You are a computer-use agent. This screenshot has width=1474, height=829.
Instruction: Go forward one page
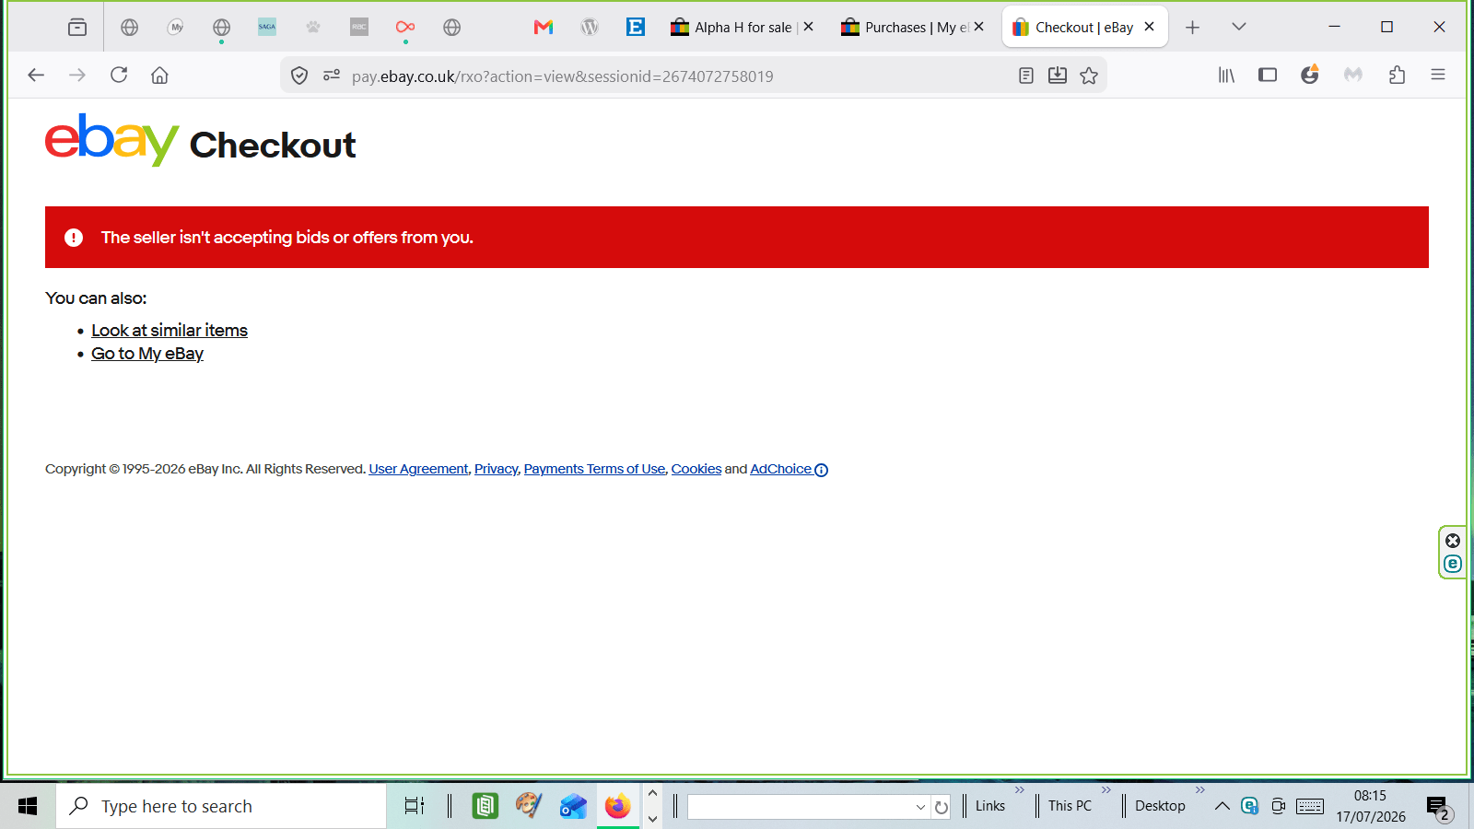pyautogui.click(x=77, y=76)
